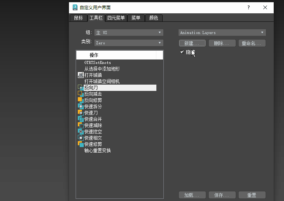Click the 快速相交 icon
Image resolution: width=284 pixels, height=201 pixels.
coord(80,138)
